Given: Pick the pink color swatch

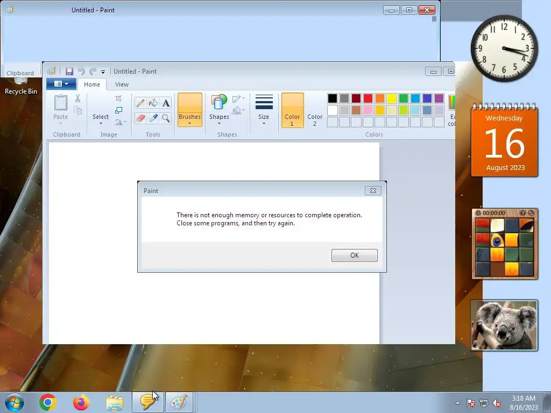Looking at the screenshot, I should pyautogui.click(x=368, y=110).
